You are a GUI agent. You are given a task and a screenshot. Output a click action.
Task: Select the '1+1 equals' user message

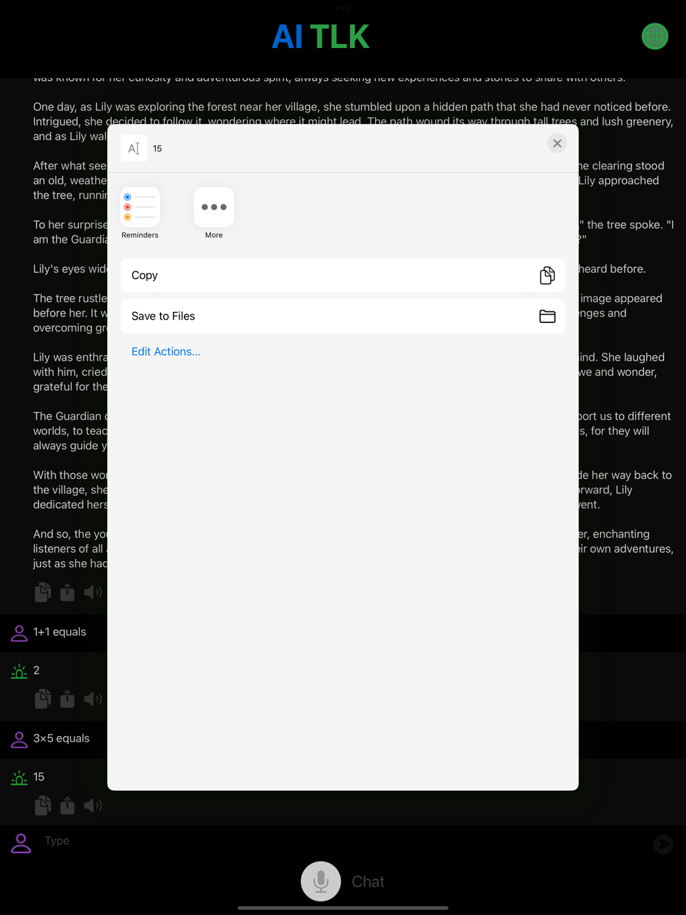click(x=60, y=632)
